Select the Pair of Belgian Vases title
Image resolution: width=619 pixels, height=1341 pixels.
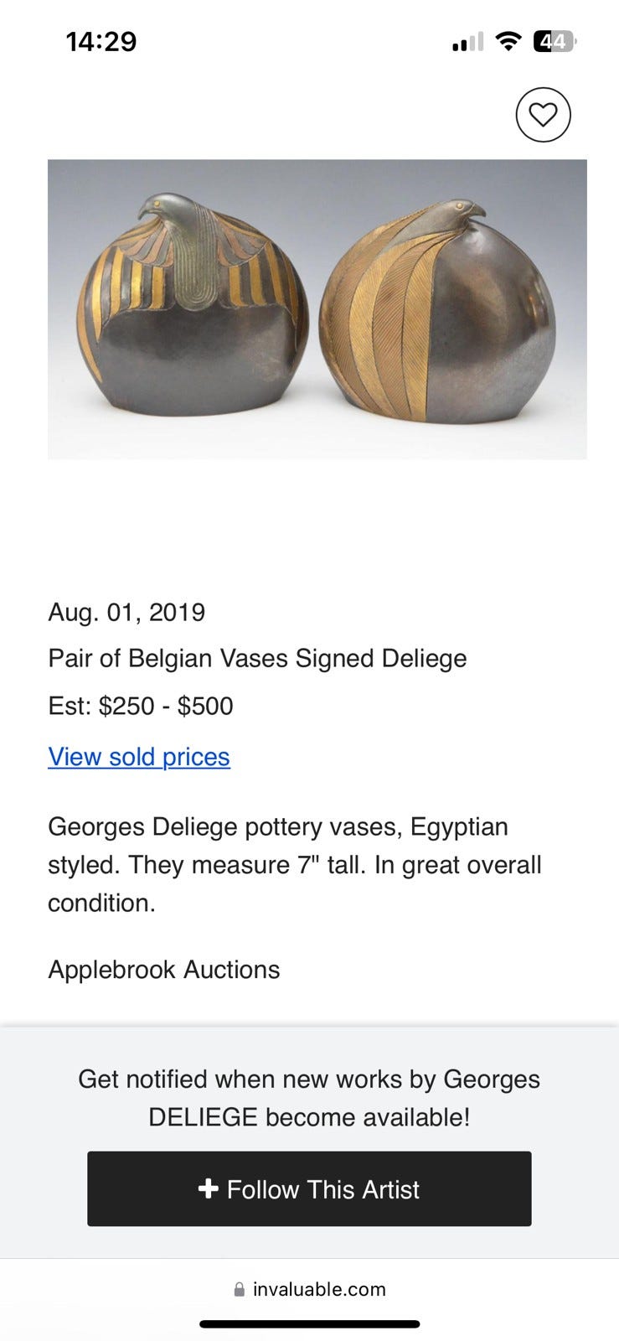point(257,659)
